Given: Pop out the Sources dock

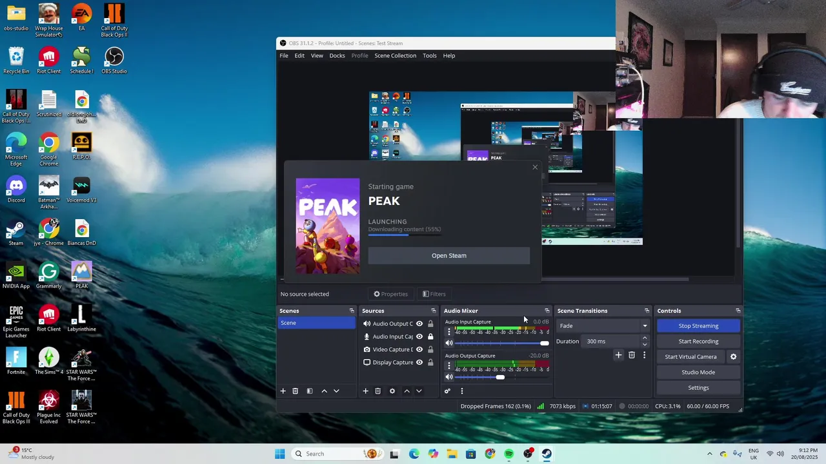Looking at the screenshot, I should tap(434, 311).
